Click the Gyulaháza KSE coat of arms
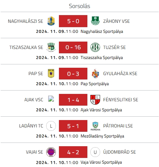This screenshot has width=159, height=167. pyautogui.click(x=95, y=73)
